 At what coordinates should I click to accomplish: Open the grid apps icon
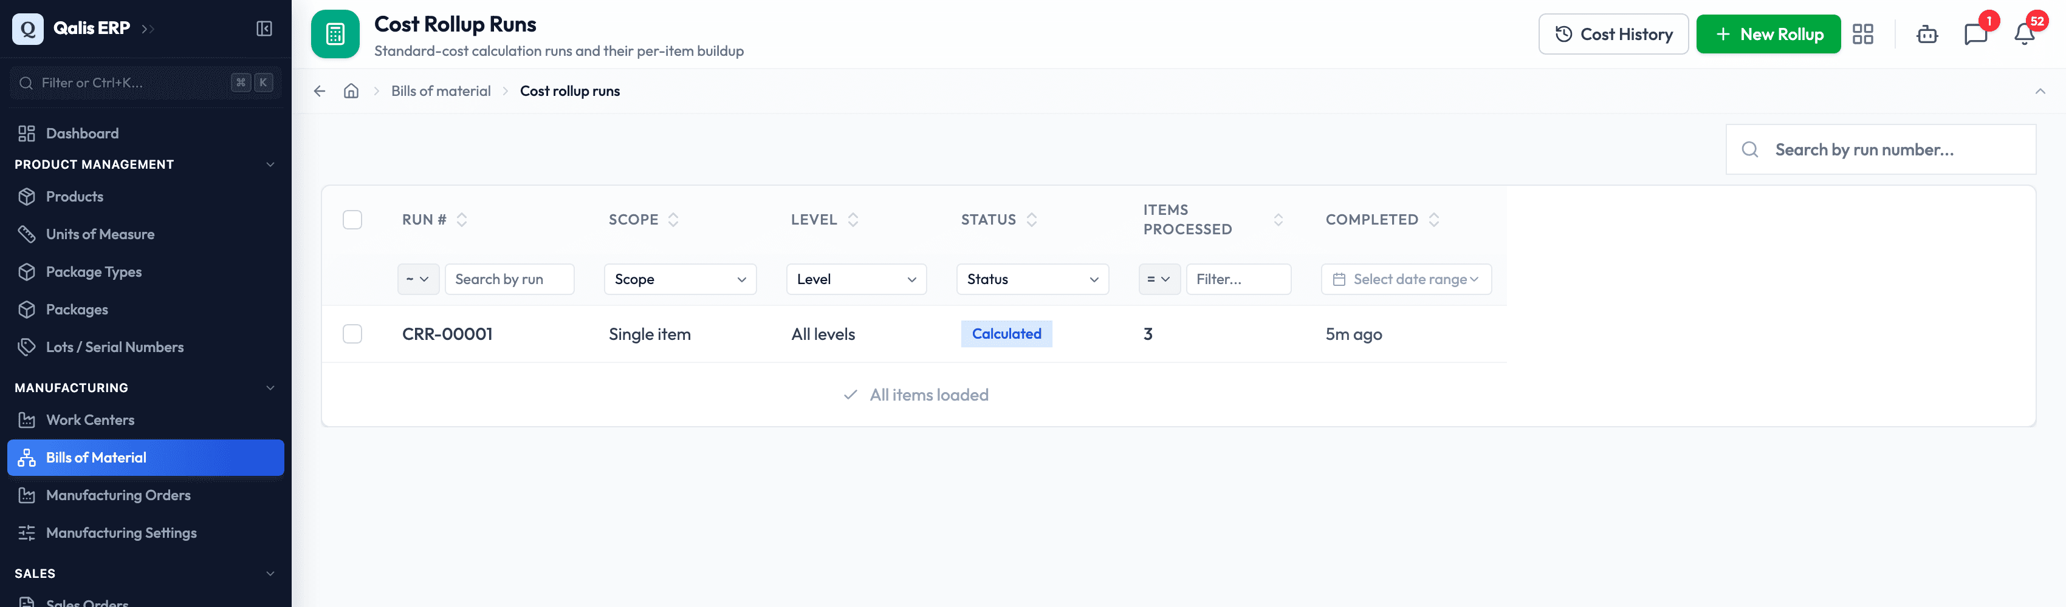tap(1862, 35)
